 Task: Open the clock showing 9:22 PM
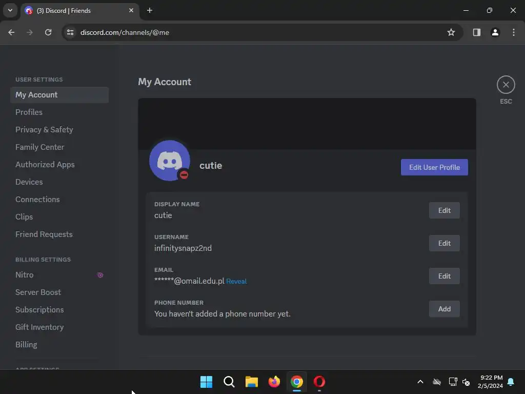(x=491, y=382)
